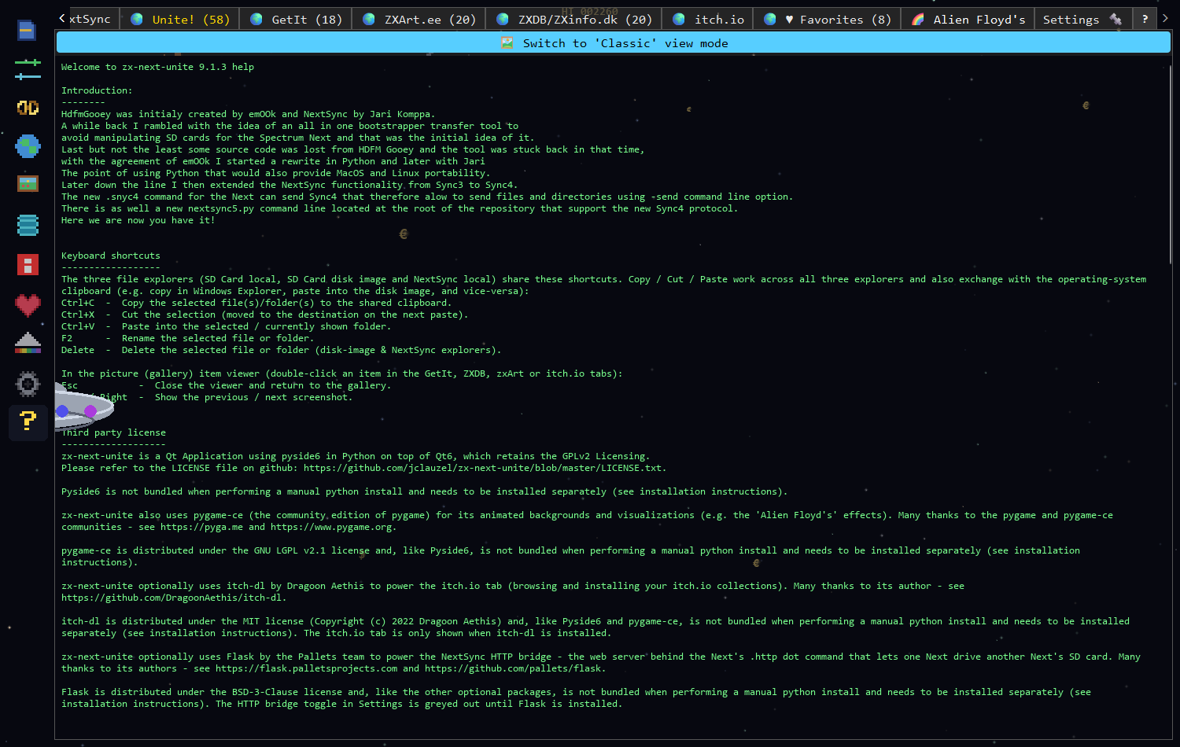
Task: Click the help text vertical scrollbar
Action: pos(1171,397)
